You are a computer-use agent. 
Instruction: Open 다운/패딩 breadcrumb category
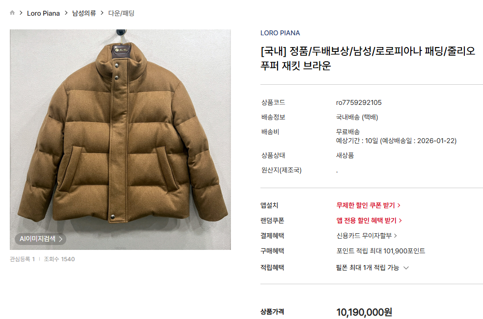[x=121, y=13]
